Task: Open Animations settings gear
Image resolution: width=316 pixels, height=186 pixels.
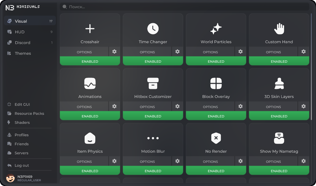Action: [x=114, y=106]
